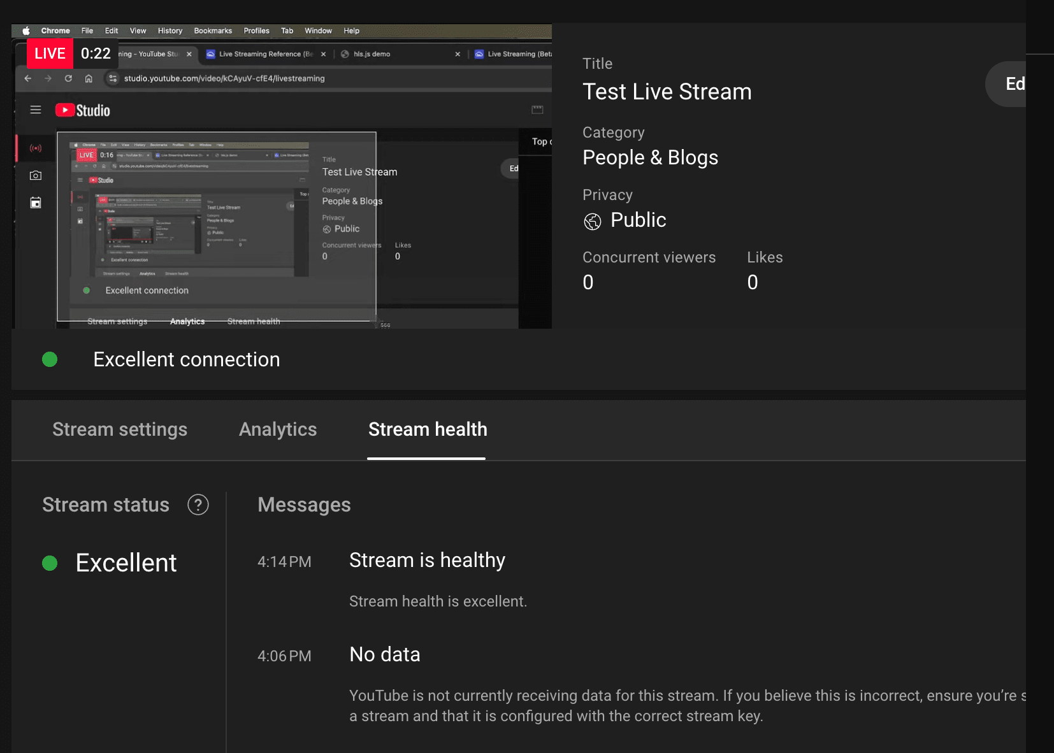
Task: Click the "Stream is healthy" message title
Action: (427, 560)
